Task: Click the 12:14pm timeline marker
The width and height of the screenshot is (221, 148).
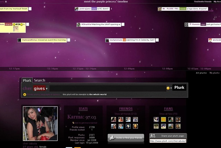Action: tap(91, 69)
